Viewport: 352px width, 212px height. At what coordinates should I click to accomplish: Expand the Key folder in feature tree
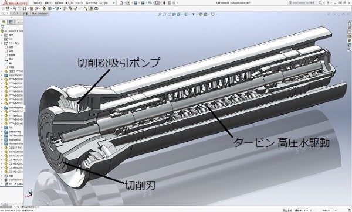2,128
